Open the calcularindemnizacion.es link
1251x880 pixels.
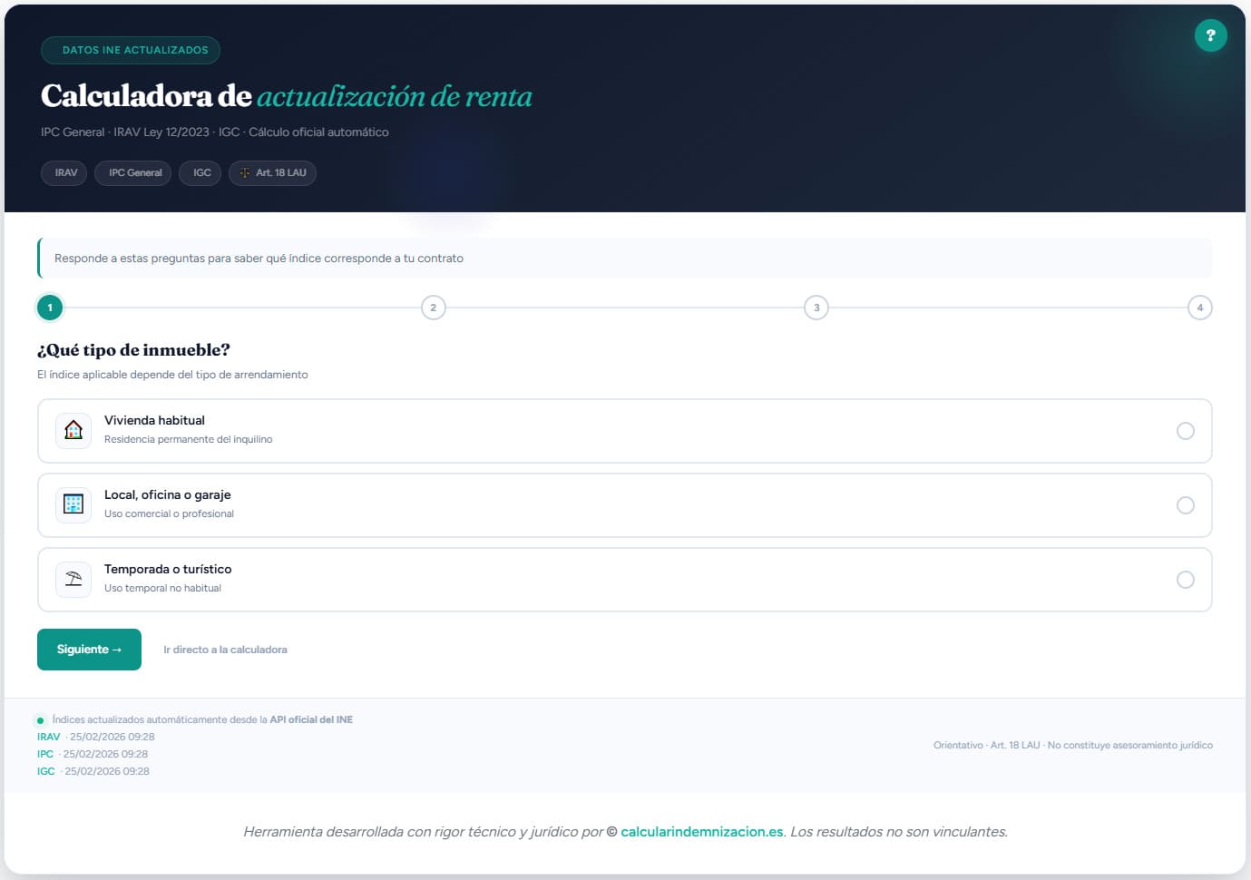click(702, 832)
